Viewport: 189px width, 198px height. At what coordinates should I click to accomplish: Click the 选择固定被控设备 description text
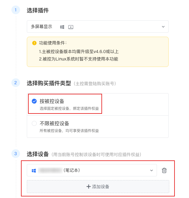(x=69, y=108)
